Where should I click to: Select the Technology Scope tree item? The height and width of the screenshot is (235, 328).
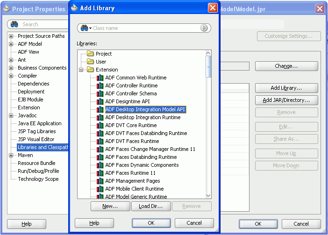pyautogui.click(x=38, y=179)
